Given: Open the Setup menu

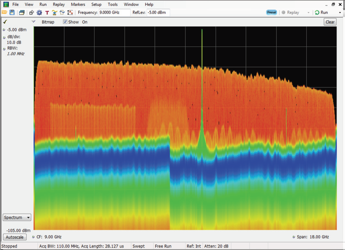Looking at the screenshot, I should 96,4.
